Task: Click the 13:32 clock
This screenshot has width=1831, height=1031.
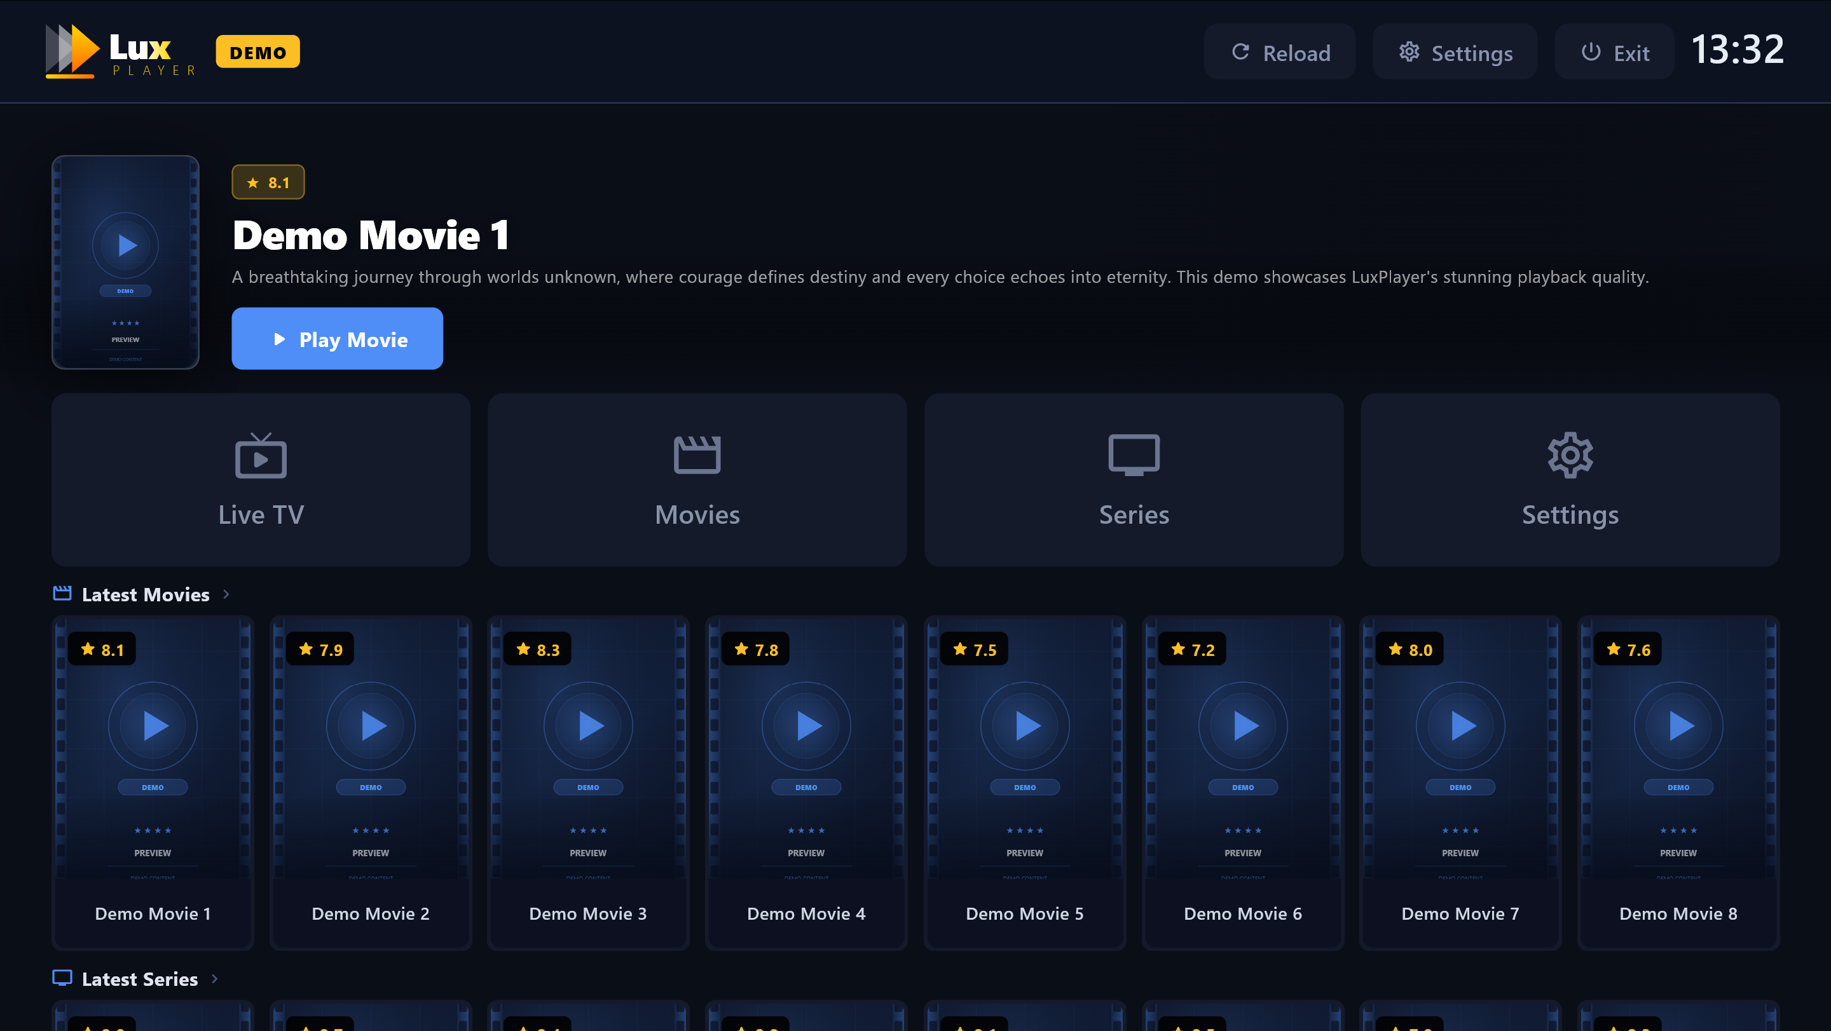Action: [1737, 50]
